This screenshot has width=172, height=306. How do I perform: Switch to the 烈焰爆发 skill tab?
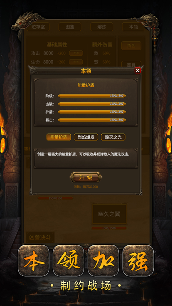[x=86, y=137]
